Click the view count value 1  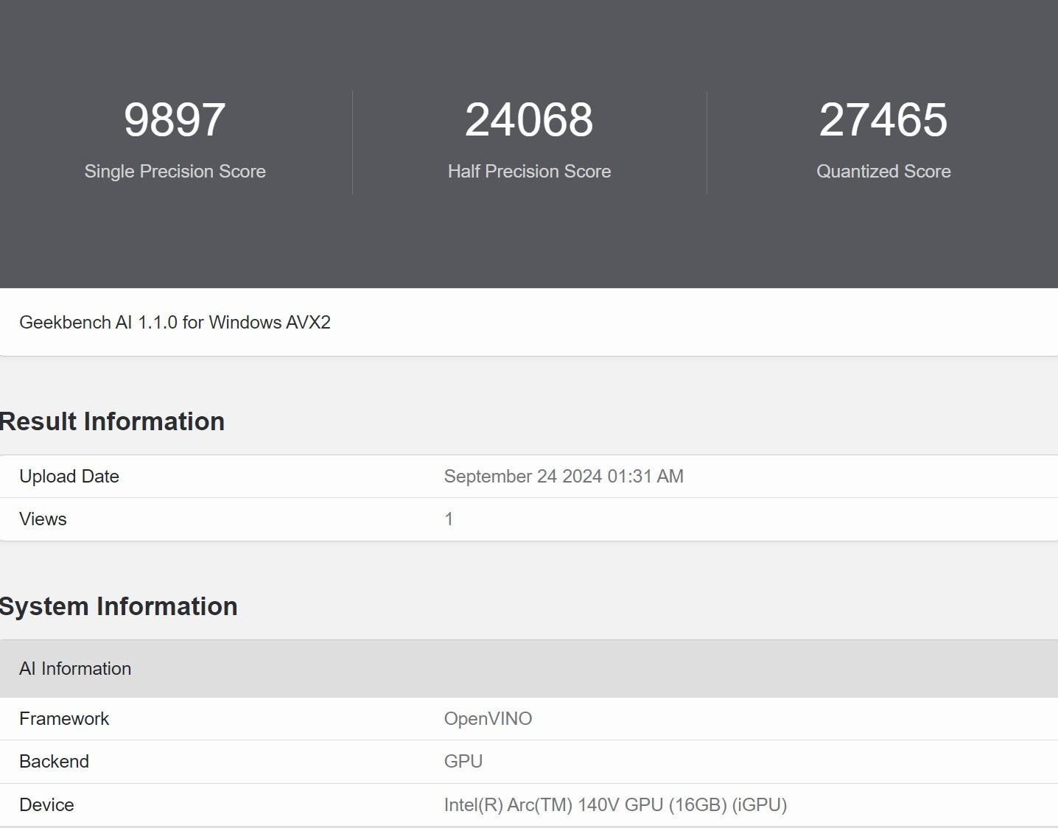[449, 519]
